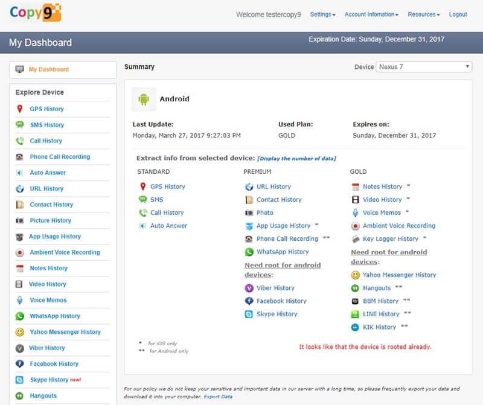This screenshot has width=483, height=405.
Task: Click the Notes History calendar icon in sidebar
Action: (20, 268)
